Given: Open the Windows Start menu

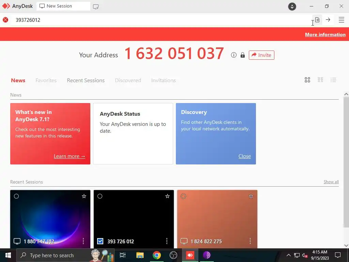Looking at the screenshot, I should 8,255.
